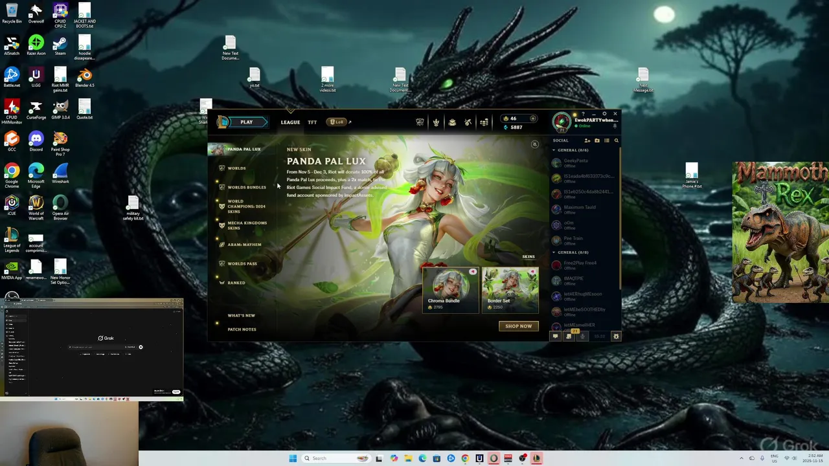
Task: Click the Windows Start button on taskbar
Action: pyautogui.click(x=292, y=458)
